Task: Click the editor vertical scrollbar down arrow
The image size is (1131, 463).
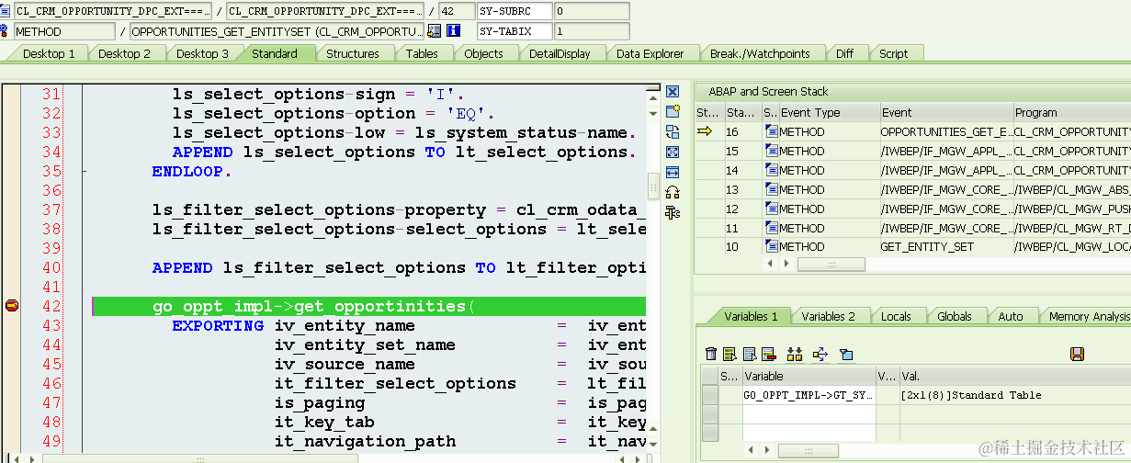Action: pos(653,445)
